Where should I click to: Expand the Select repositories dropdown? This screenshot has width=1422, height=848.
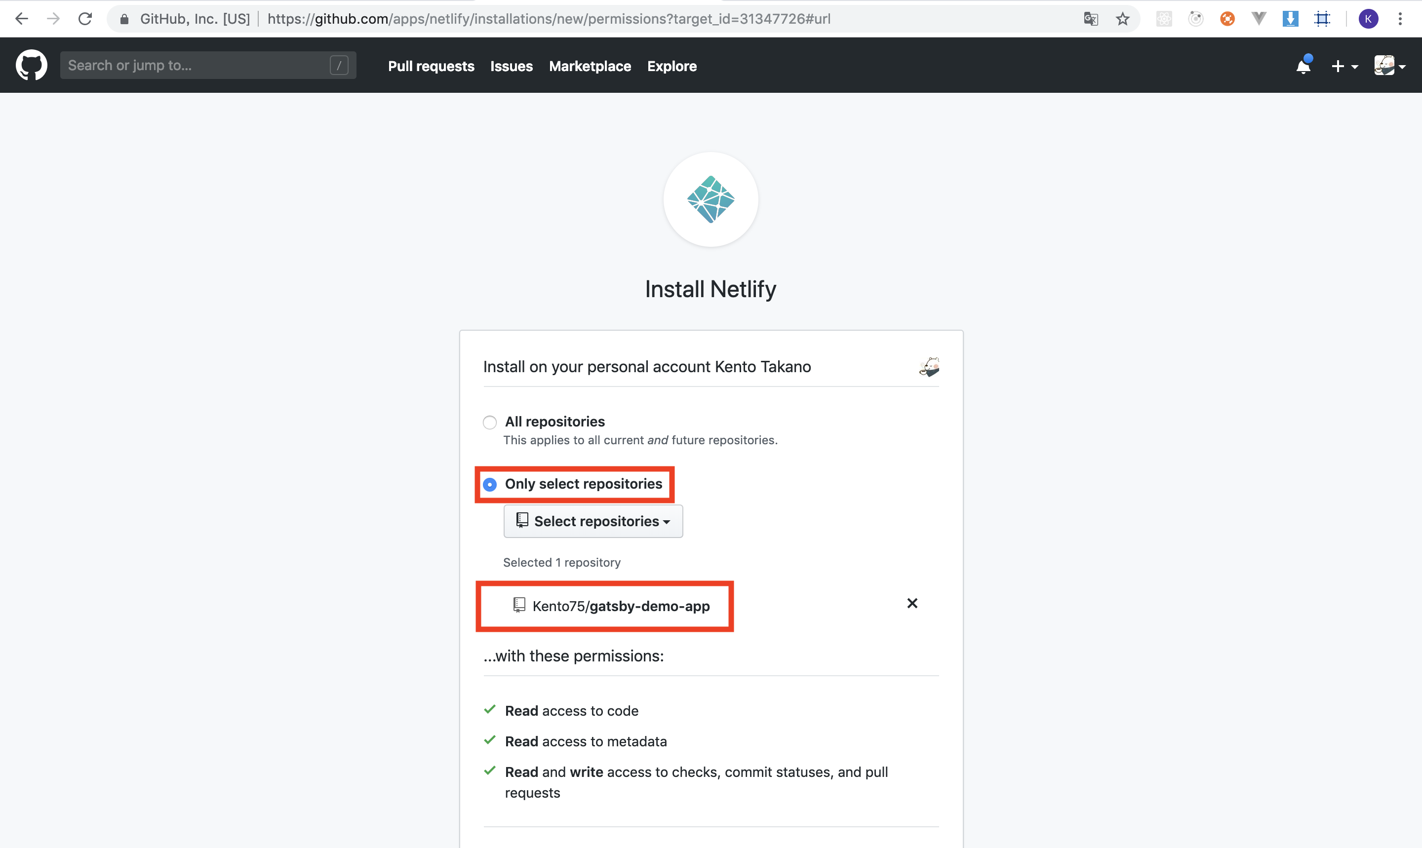592,521
